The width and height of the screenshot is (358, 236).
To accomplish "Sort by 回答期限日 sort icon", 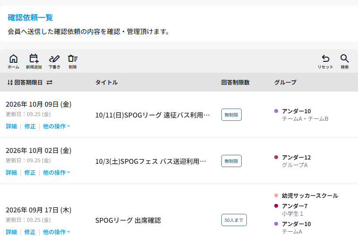I will coord(10,83).
